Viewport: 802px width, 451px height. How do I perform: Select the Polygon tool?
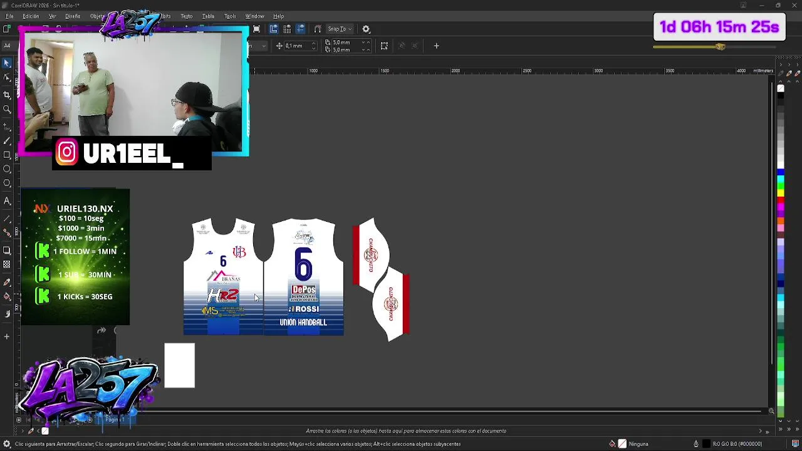point(7,184)
